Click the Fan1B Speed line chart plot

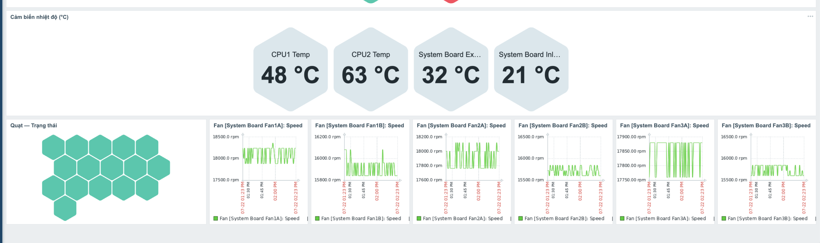click(371, 158)
